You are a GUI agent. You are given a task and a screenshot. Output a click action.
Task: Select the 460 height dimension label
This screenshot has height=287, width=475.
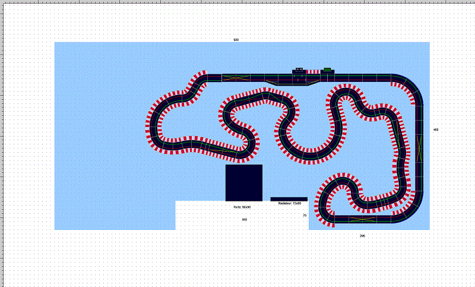point(436,130)
